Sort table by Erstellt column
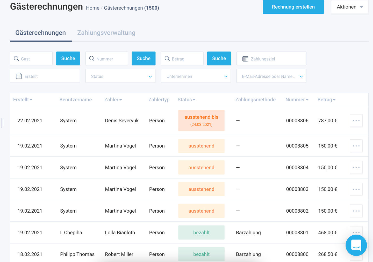This screenshot has height=262, width=373. point(23,100)
